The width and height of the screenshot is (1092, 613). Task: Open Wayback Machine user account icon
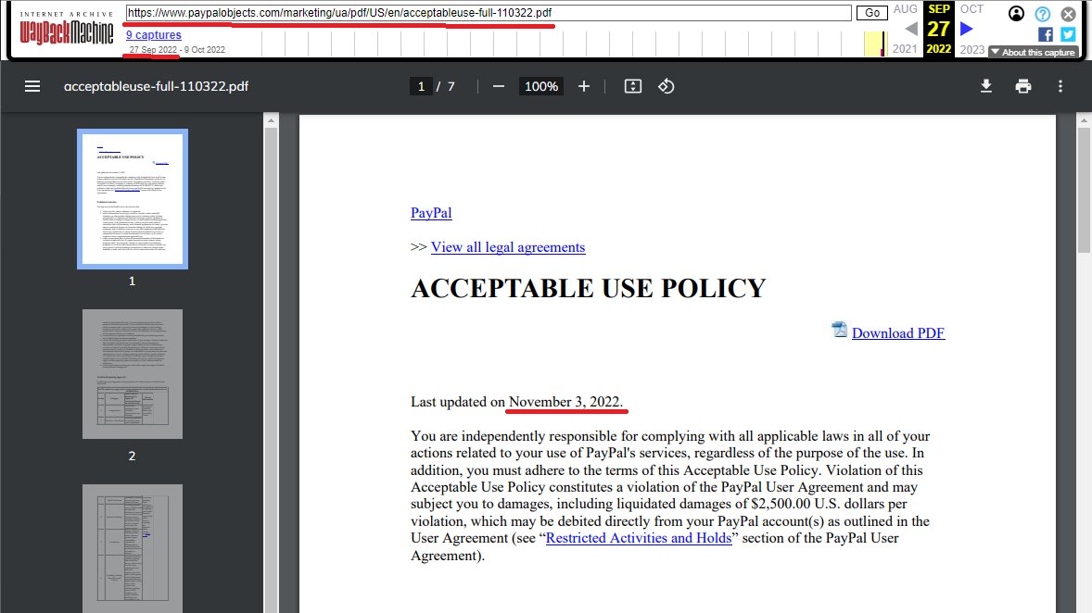tap(1016, 13)
